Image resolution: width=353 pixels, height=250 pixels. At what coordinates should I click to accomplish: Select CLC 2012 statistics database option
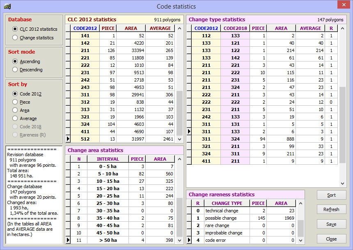coord(15,29)
